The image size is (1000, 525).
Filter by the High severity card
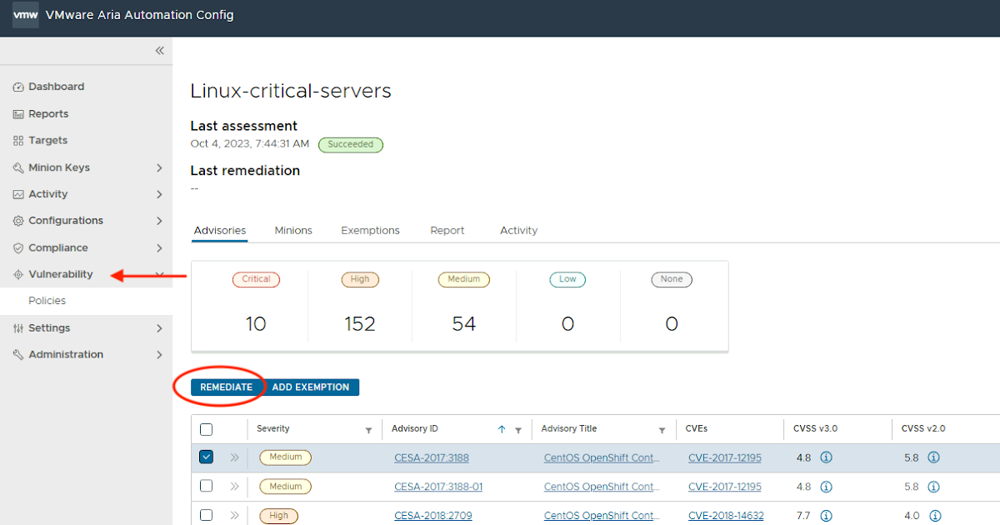(x=360, y=306)
